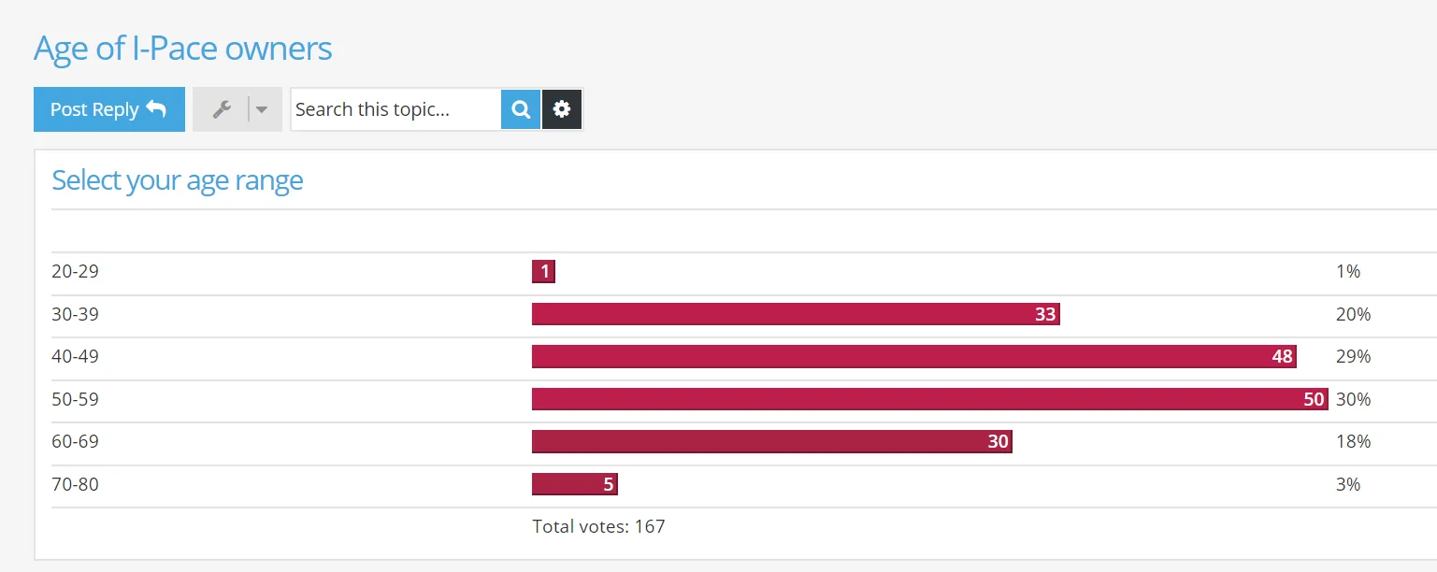
Task: Click the 40-49 poll bar showing 48
Action: 914,356
